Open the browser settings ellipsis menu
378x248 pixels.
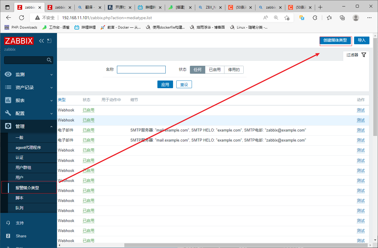[369, 18]
